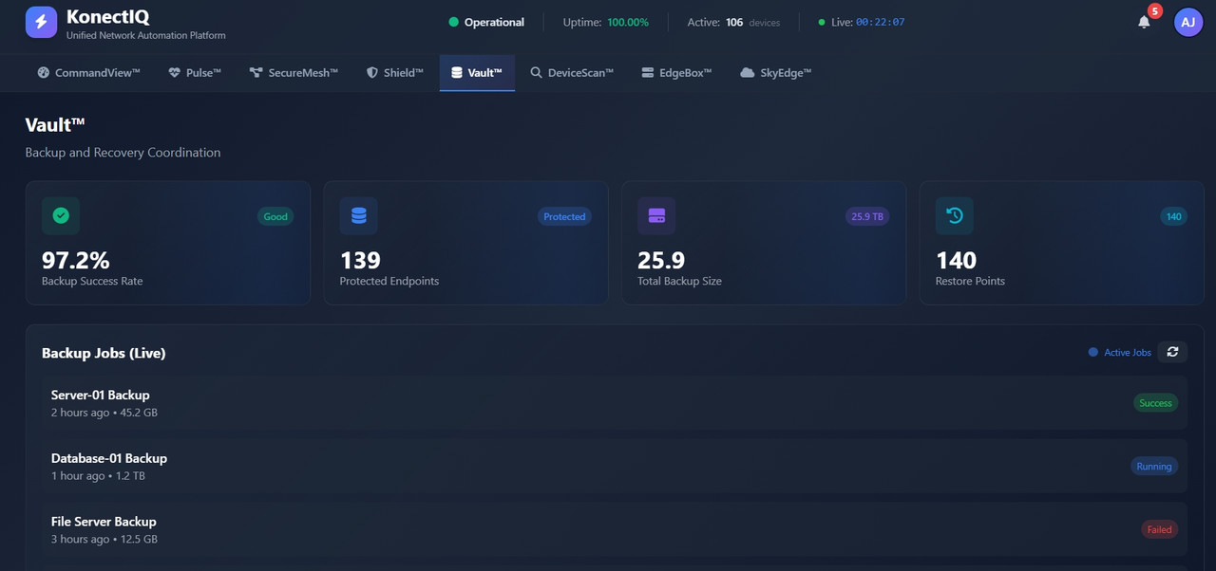Screen dimensions: 1216x571
Task: Select the Database-01 Backup job row
Action: point(615,467)
